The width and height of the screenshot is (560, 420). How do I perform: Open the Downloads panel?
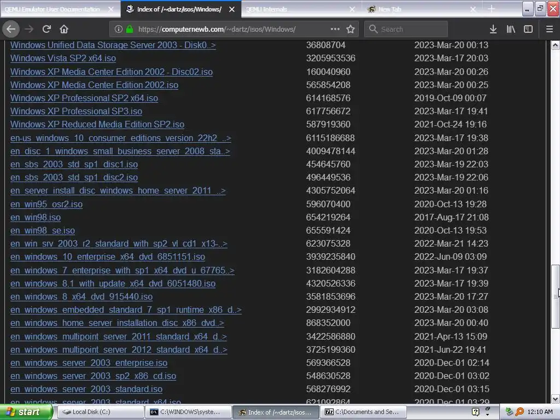click(493, 30)
